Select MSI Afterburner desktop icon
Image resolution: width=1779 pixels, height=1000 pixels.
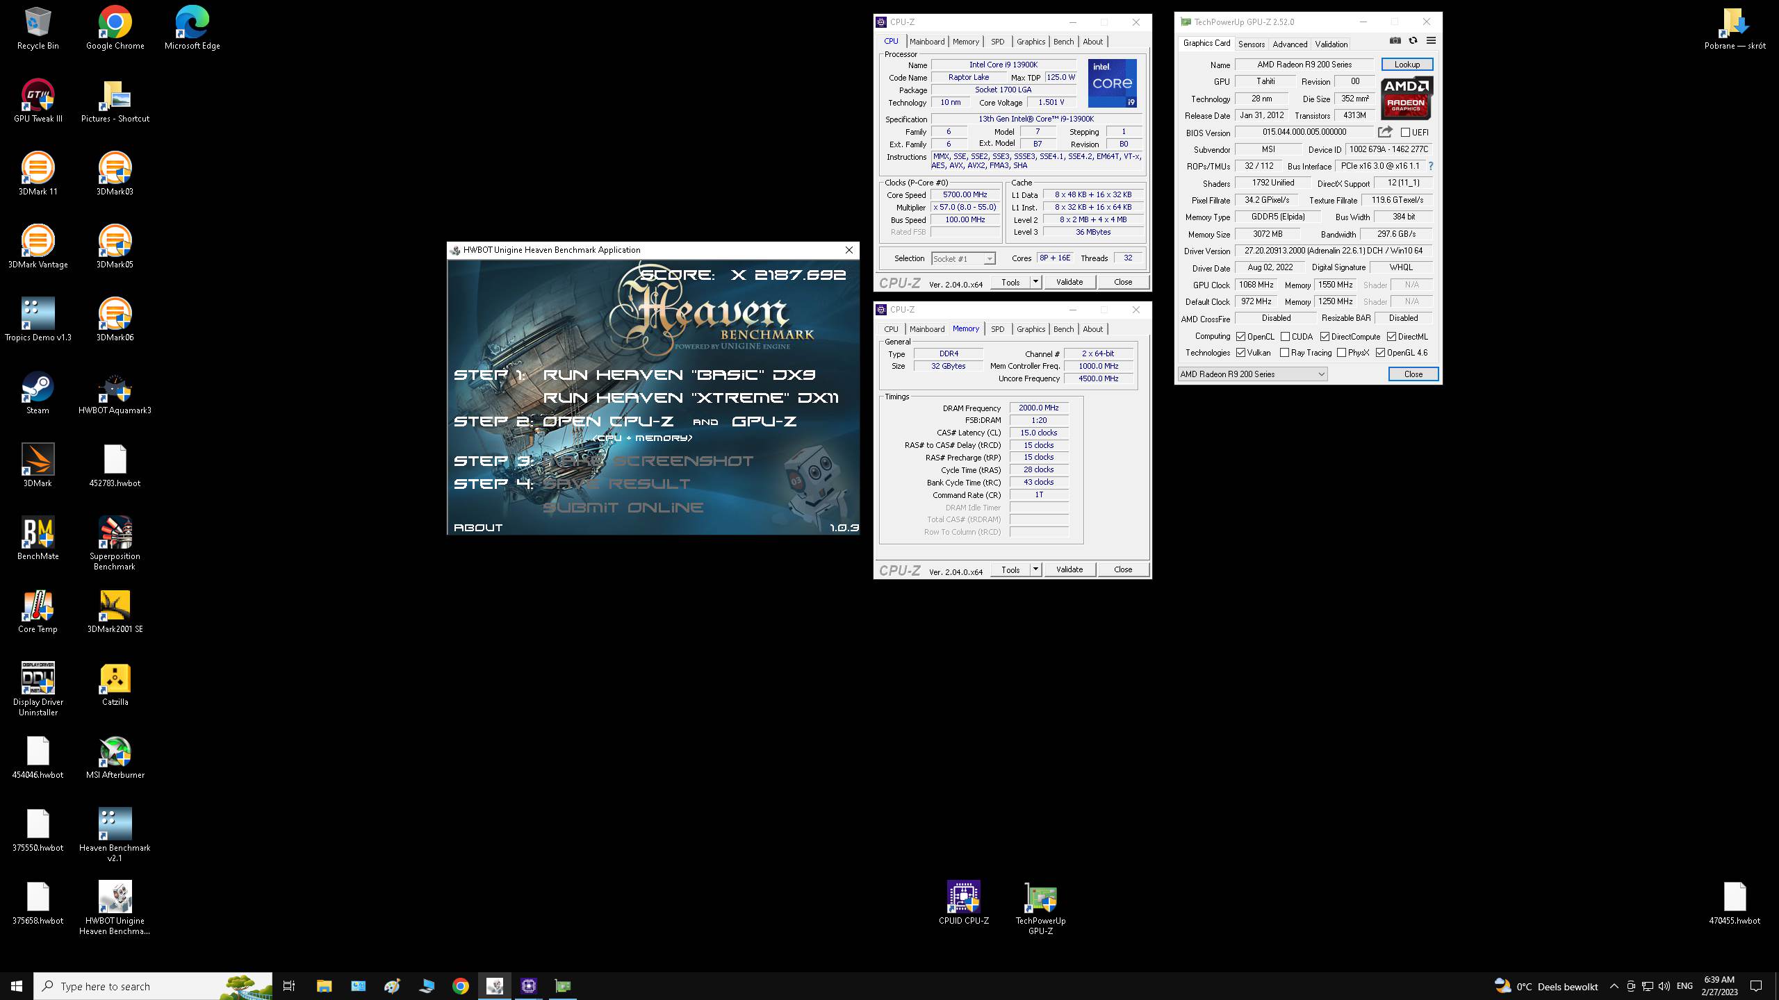pos(115,757)
